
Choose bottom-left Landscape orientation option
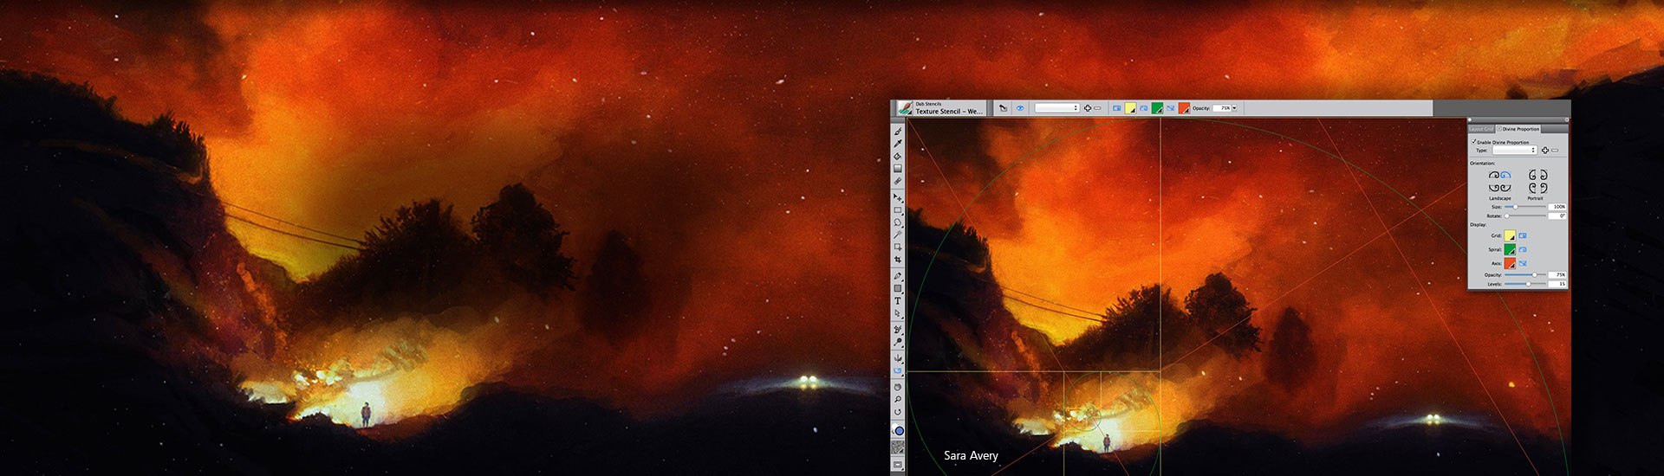[x=1494, y=188]
